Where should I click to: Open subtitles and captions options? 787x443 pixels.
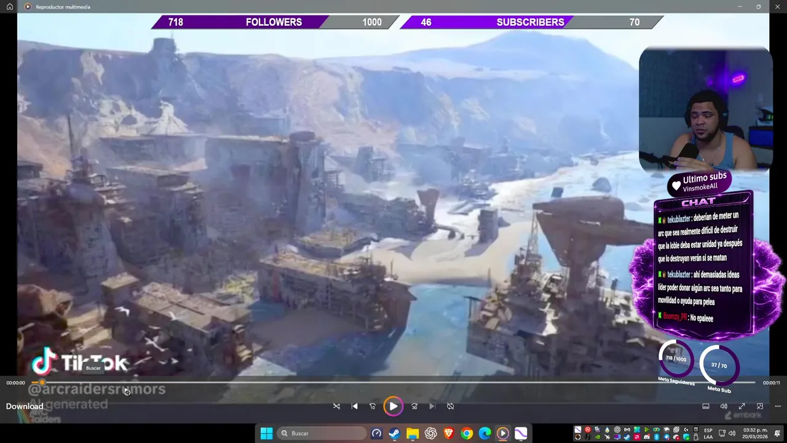click(706, 406)
